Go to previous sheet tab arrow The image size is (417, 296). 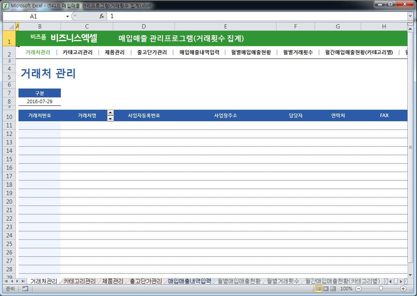pyautogui.click(x=12, y=281)
